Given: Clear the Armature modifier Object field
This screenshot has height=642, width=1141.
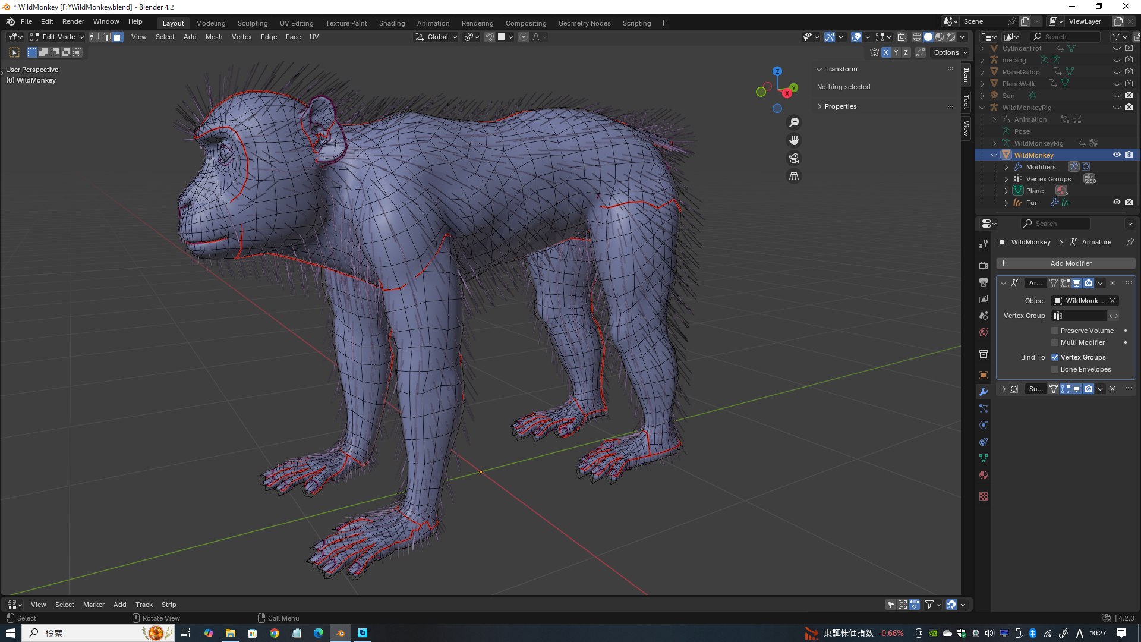Looking at the screenshot, I should (1112, 301).
